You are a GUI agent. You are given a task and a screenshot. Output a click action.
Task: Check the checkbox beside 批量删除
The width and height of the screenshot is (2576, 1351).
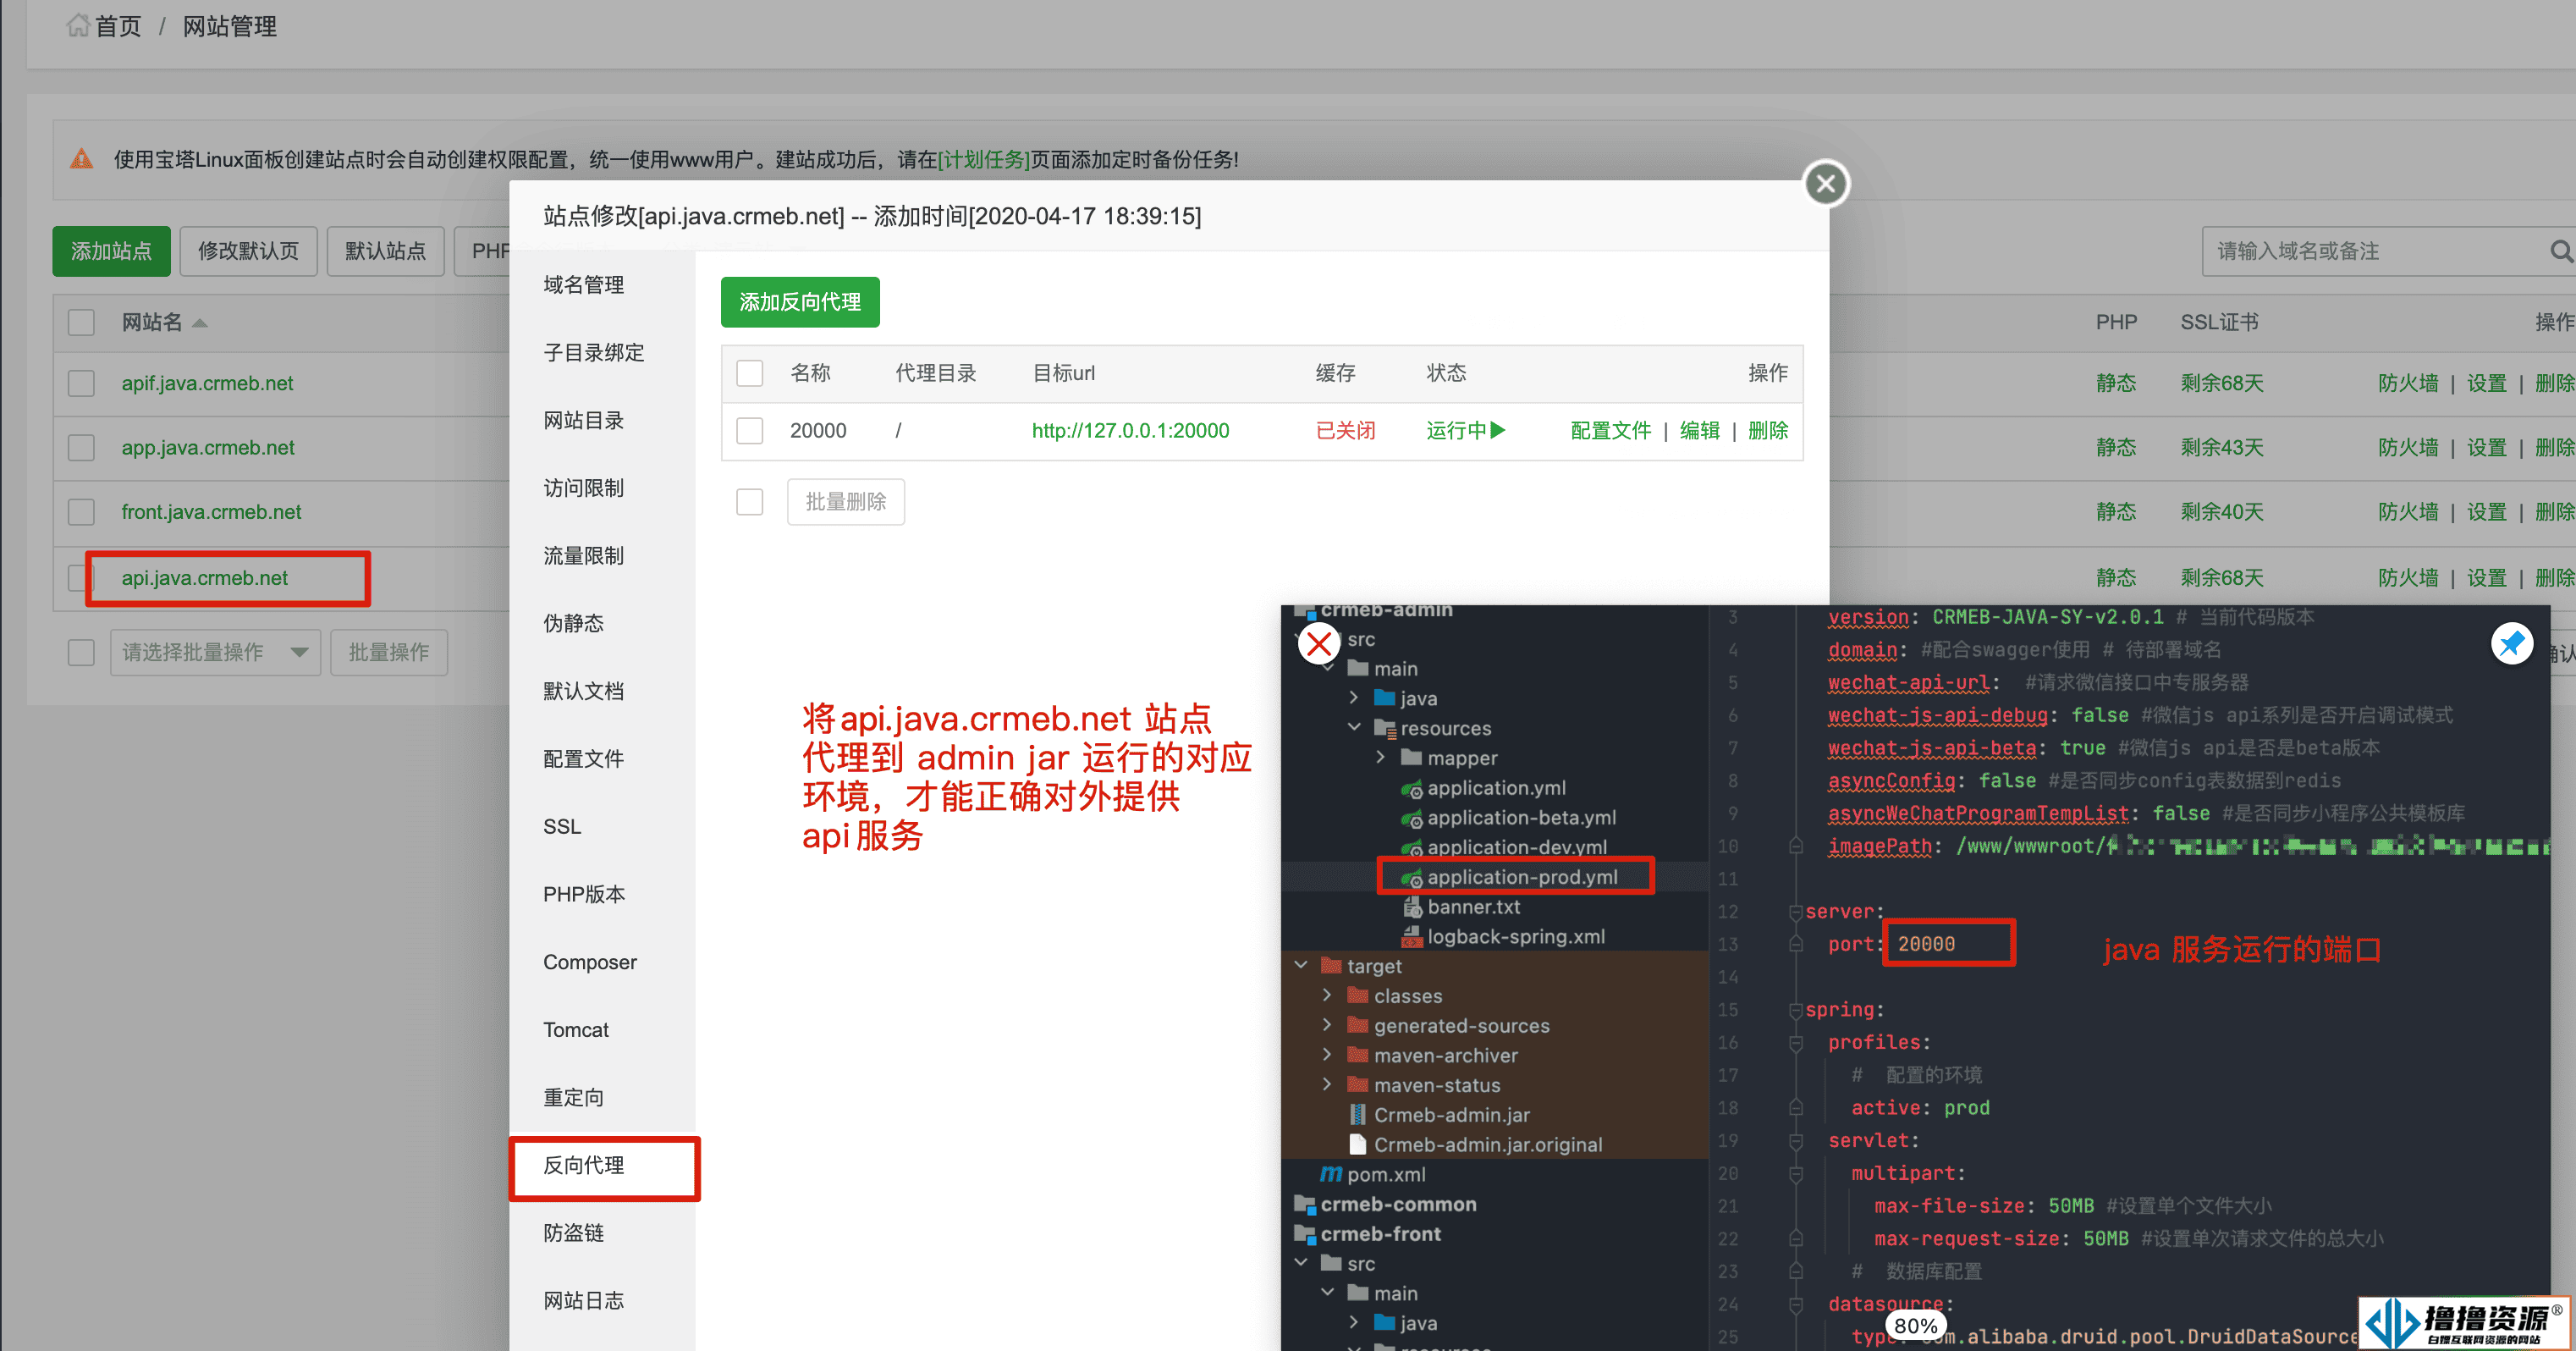coord(750,502)
